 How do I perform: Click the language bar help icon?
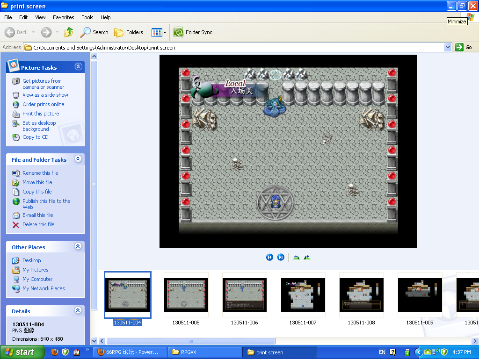393,352
